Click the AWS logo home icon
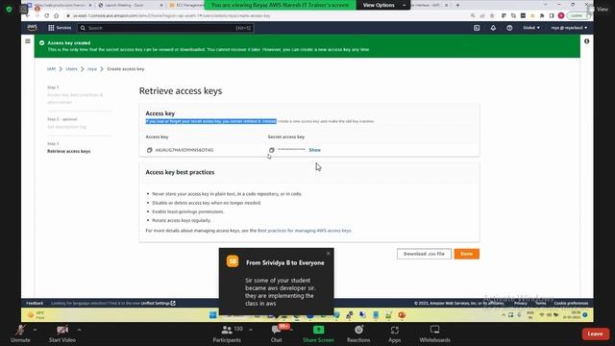The width and height of the screenshot is (615, 346). pos(32,28)
